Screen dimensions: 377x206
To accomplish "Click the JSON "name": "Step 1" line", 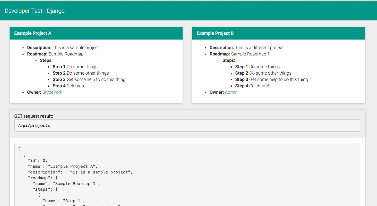I will pos(64,201).
